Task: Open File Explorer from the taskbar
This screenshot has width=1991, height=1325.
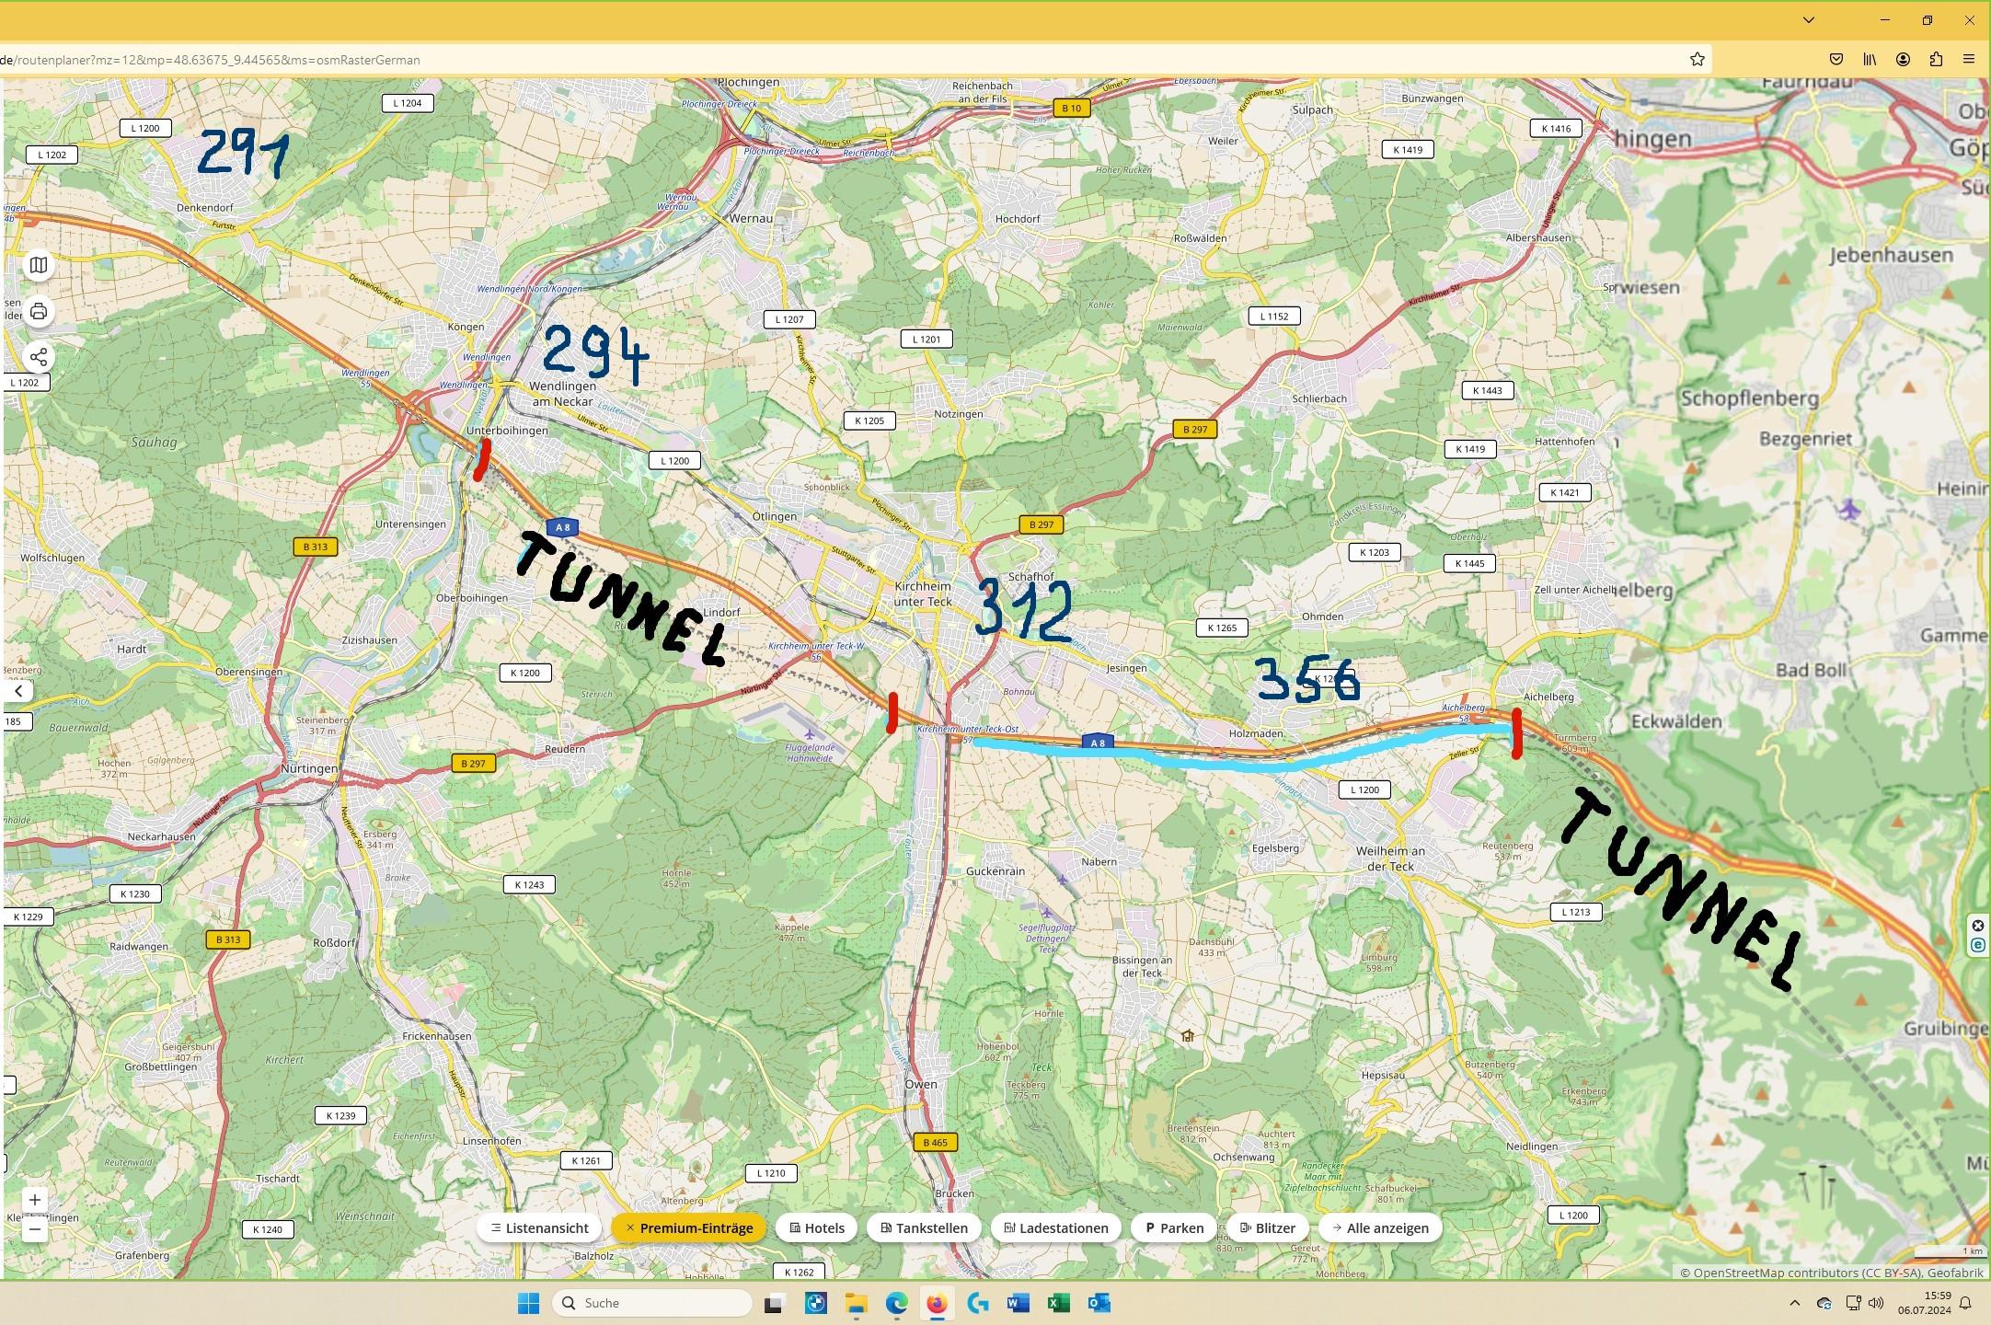Action: point(857,1303)
